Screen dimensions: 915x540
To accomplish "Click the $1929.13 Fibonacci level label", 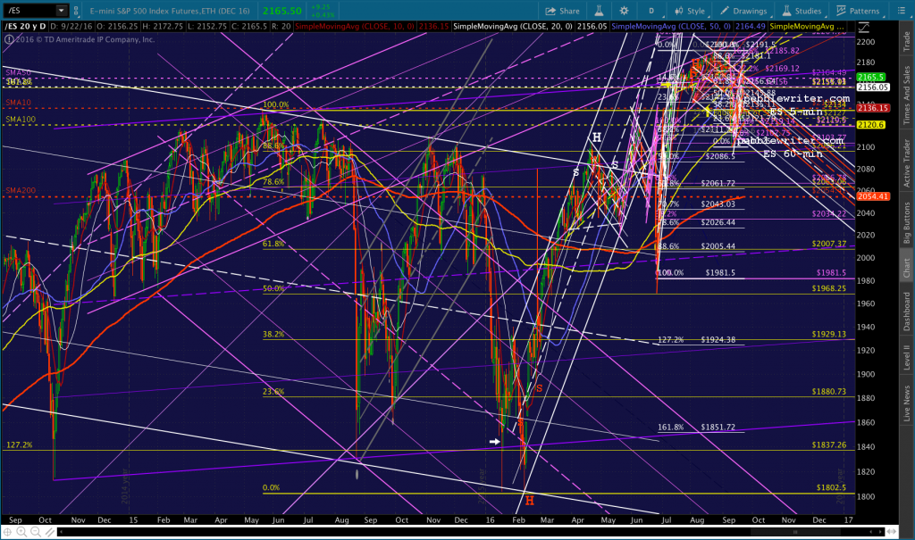I will 828,335.
